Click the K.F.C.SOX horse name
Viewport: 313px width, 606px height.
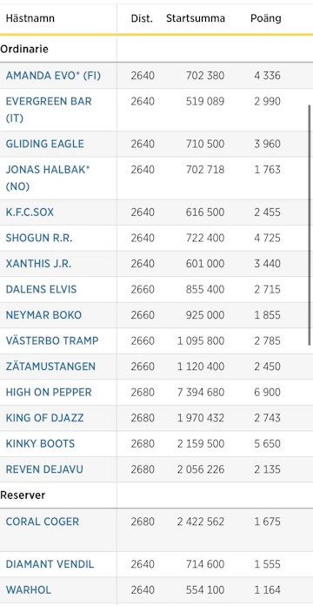coord(30,212)
